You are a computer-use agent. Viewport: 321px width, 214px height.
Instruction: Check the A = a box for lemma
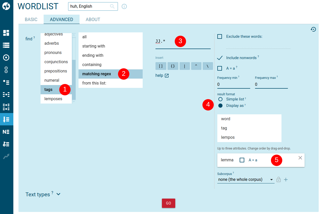pos(242,160)
